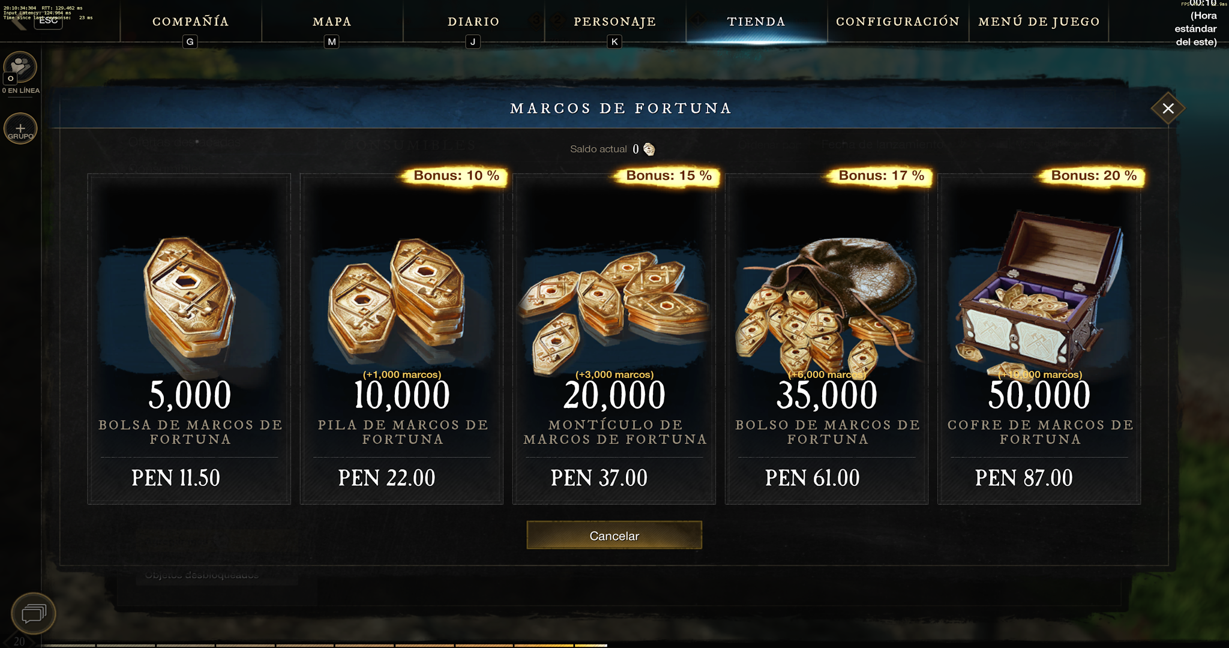Click the Fortune Mark coin balance icon
This screenshot has height=648, width=1229.
point(649,149)
